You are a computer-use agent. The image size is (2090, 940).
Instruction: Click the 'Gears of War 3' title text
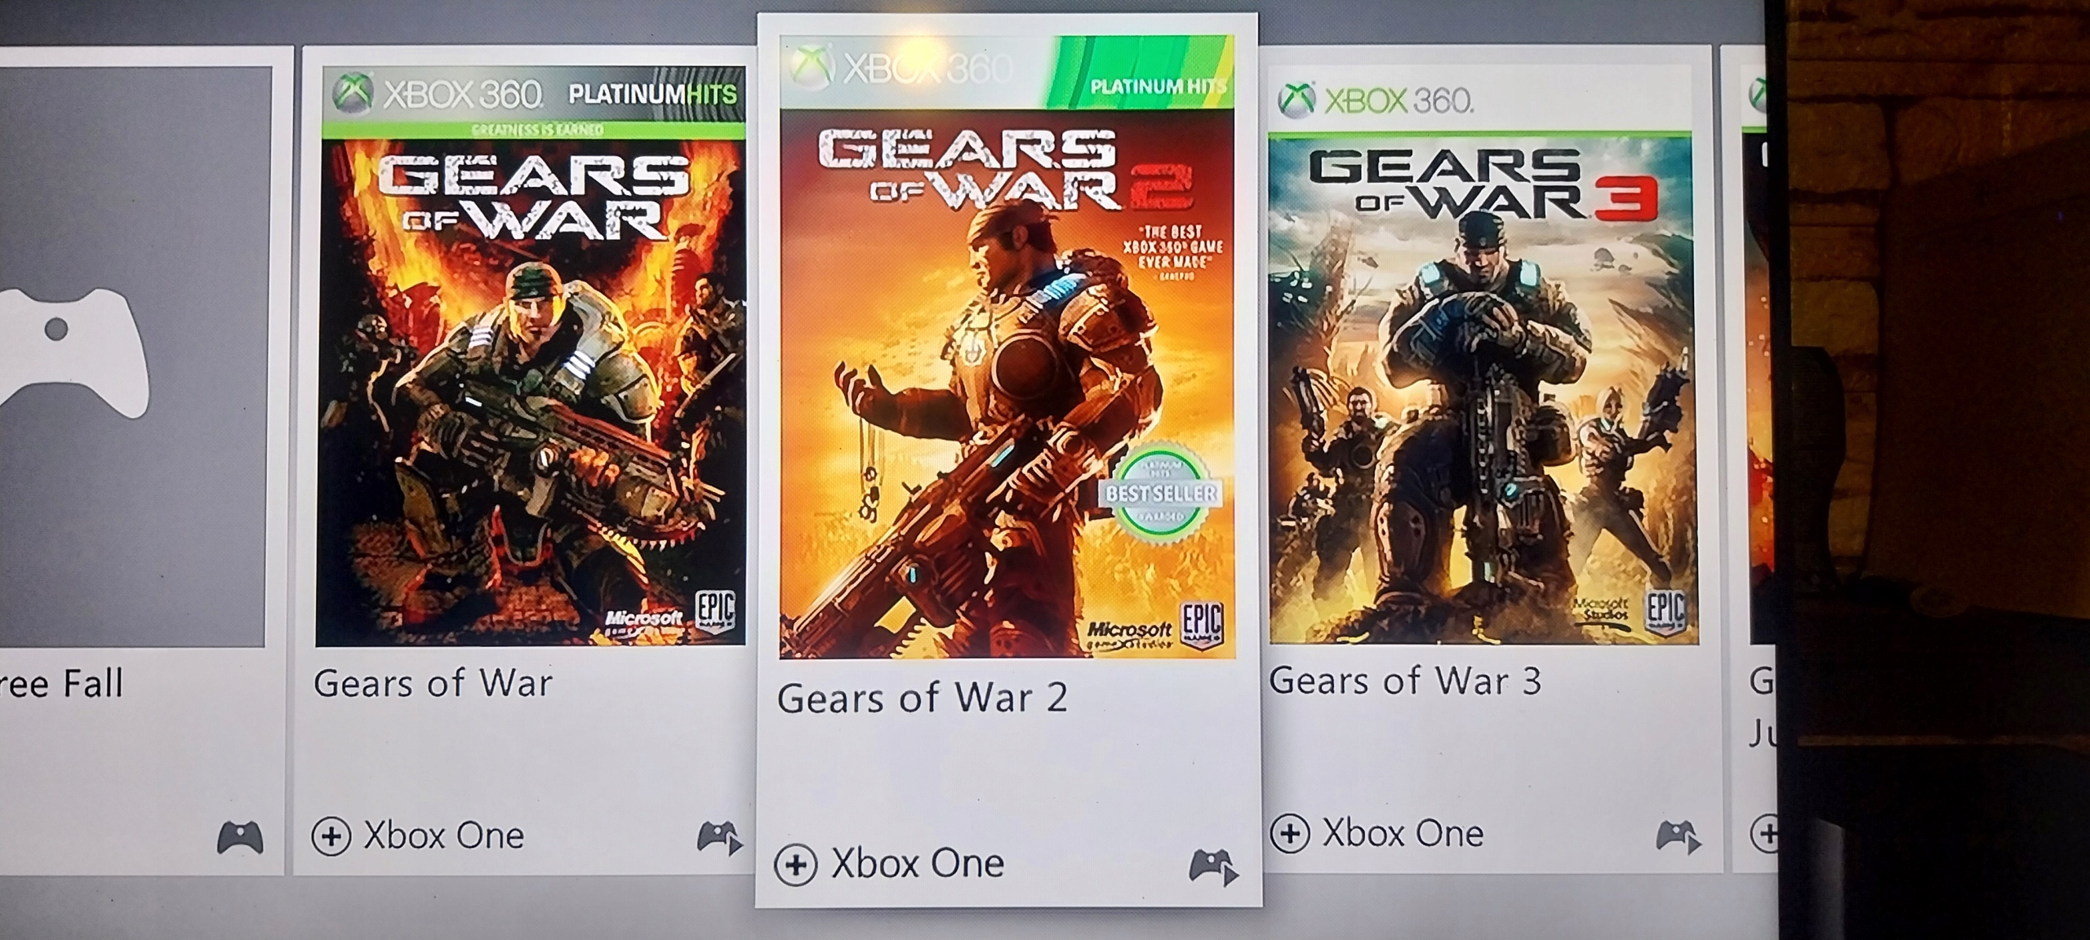coord(1405,681)
